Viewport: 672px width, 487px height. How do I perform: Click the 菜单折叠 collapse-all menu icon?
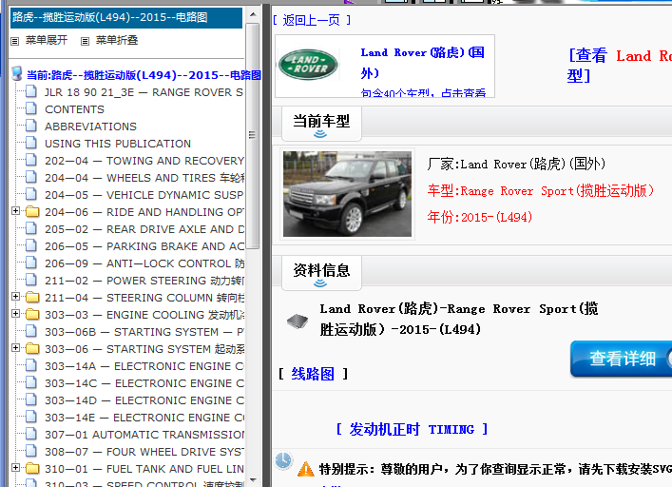tap(85, 41)
